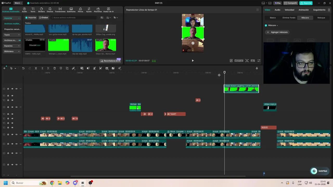Click the delete-left trim icon
333x187 pixels.
pos(42,68)
